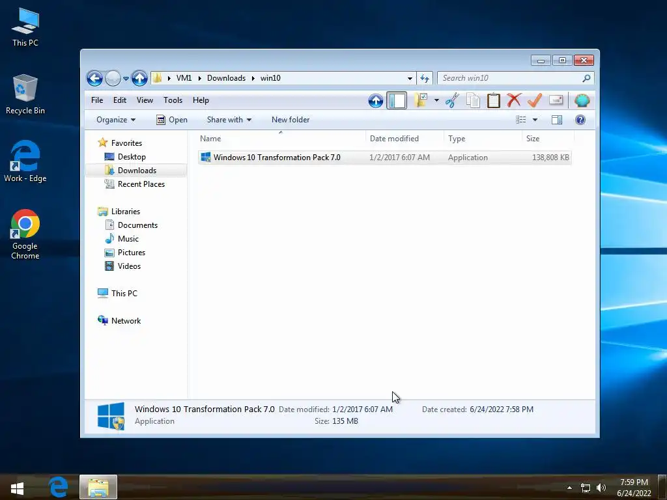
Task: Open Explorer Help question mark icon
Action: (x=580, y=120)
